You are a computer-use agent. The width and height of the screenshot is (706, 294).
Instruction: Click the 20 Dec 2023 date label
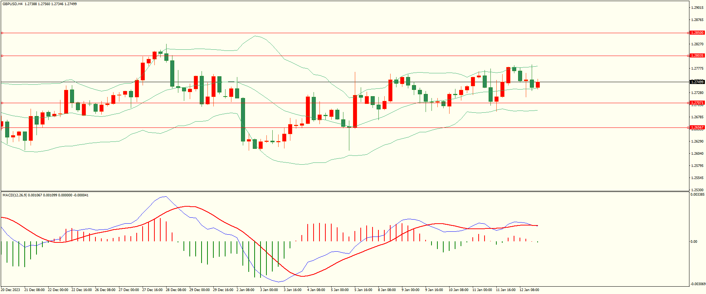tap(10, 290)
